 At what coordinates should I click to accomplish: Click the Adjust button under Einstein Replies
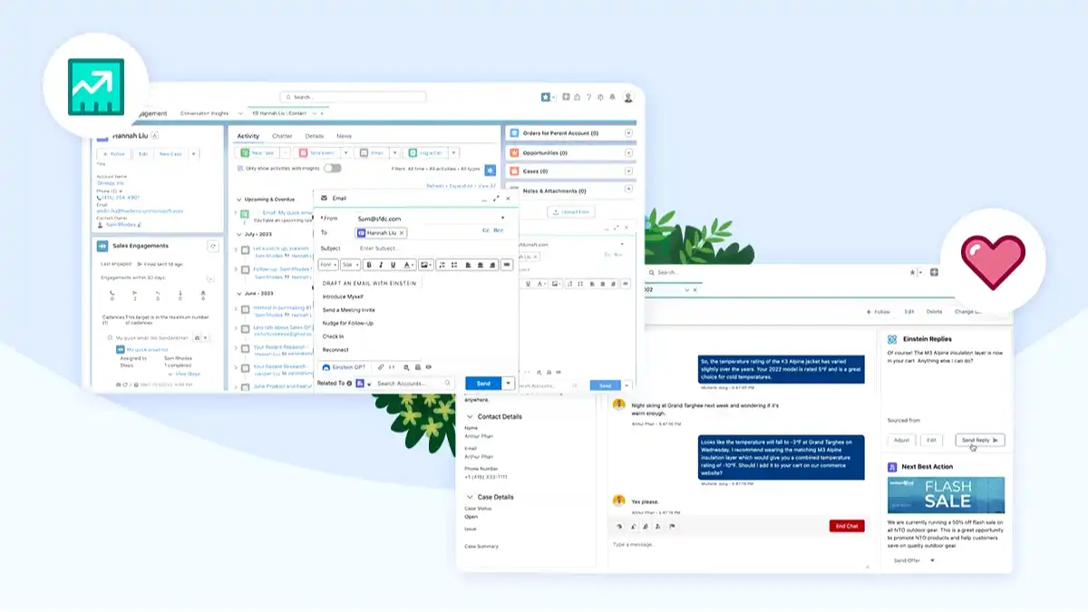click(901, 440)
